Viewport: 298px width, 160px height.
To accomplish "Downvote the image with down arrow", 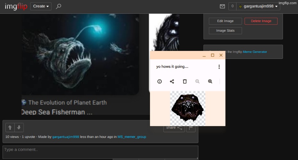I will coord(19,128).
